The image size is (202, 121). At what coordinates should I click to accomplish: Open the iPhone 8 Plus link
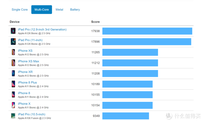27,82
